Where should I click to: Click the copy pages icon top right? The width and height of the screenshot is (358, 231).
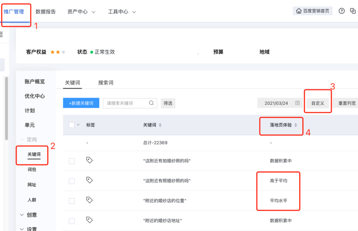pos(352,11)
